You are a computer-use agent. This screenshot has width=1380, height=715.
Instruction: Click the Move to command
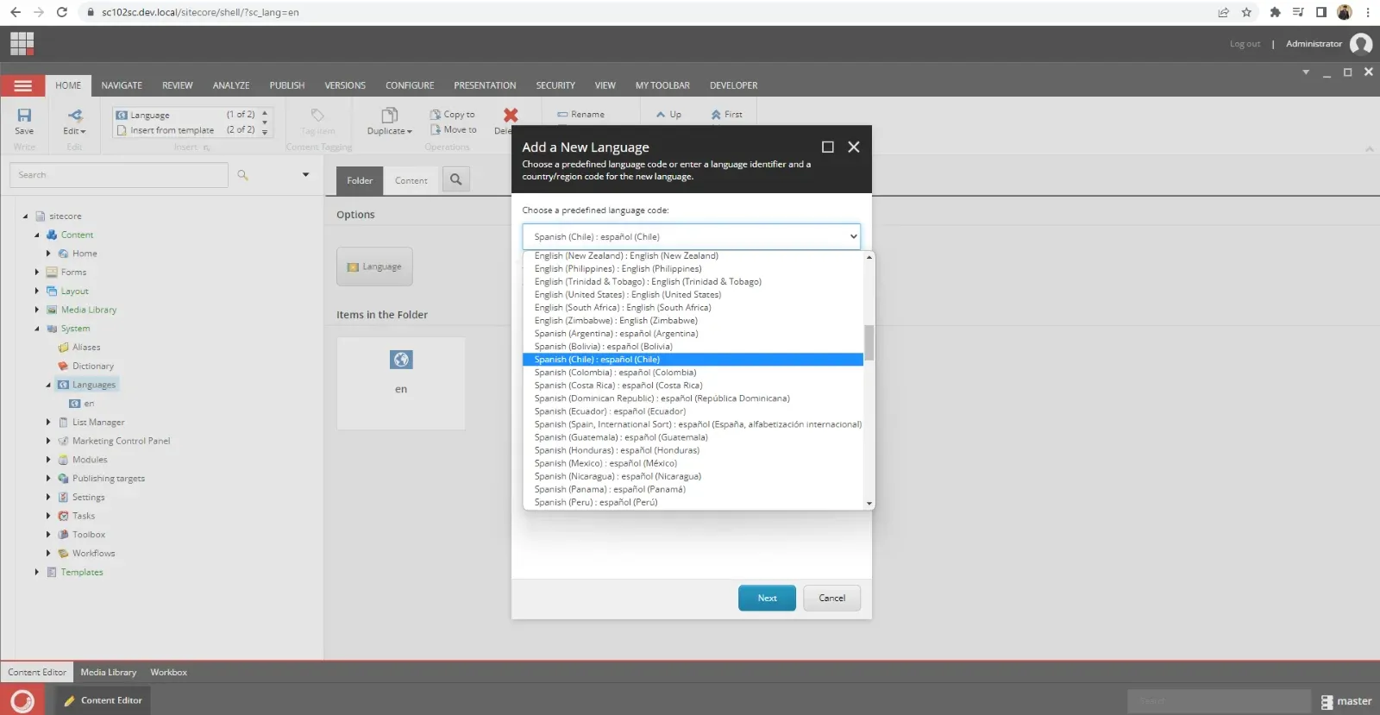tap(454, 129)
